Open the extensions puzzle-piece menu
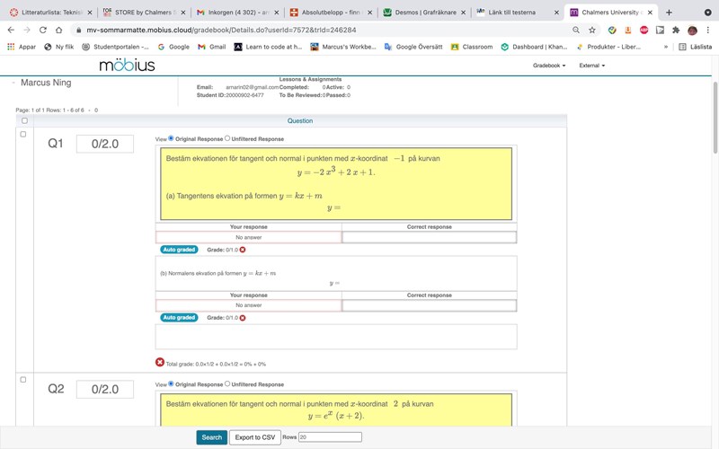The width and height of the screenshot is (719, 449). pyautogui.click(x=676, y=30)
